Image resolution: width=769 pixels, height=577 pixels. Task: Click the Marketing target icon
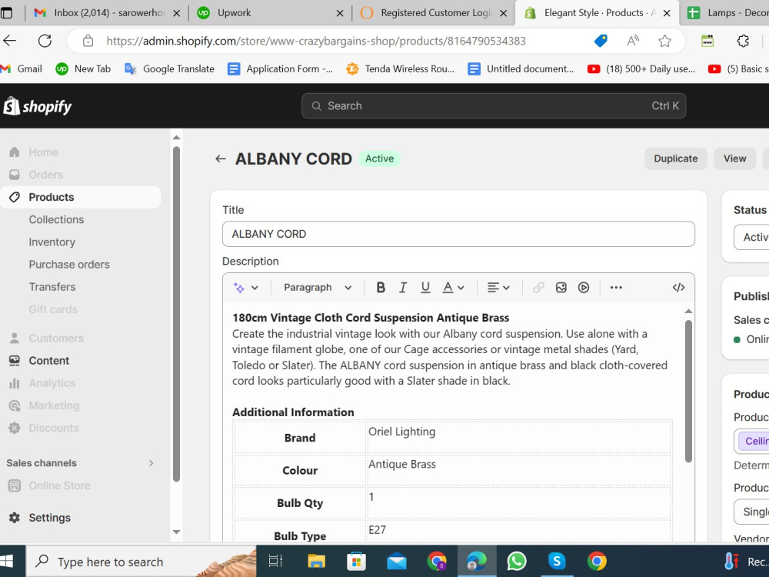15,405
